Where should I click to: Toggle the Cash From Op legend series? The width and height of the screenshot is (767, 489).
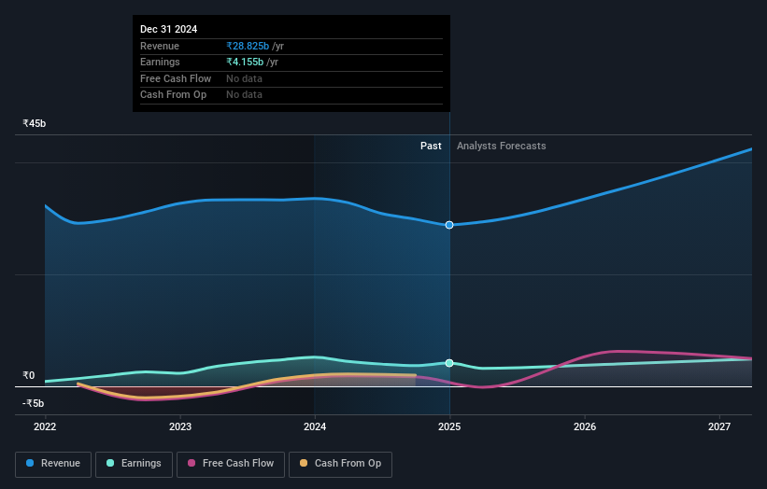tap(340, 464)
